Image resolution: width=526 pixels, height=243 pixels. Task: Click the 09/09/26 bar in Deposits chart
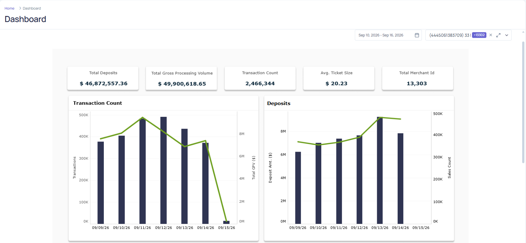298,188
